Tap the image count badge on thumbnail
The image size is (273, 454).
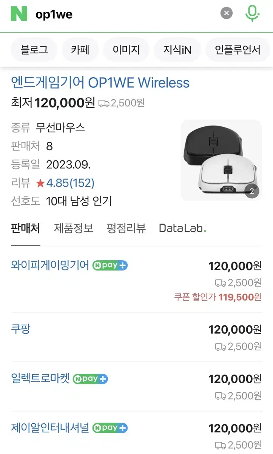(x=252, y=191)
